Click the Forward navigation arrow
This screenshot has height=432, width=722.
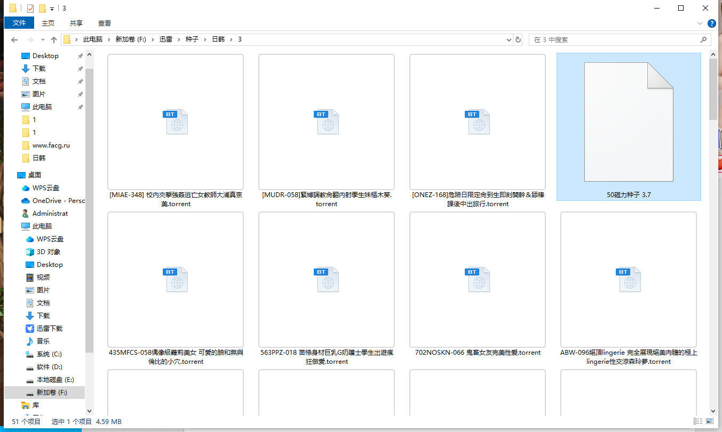(x=30, y=40)
